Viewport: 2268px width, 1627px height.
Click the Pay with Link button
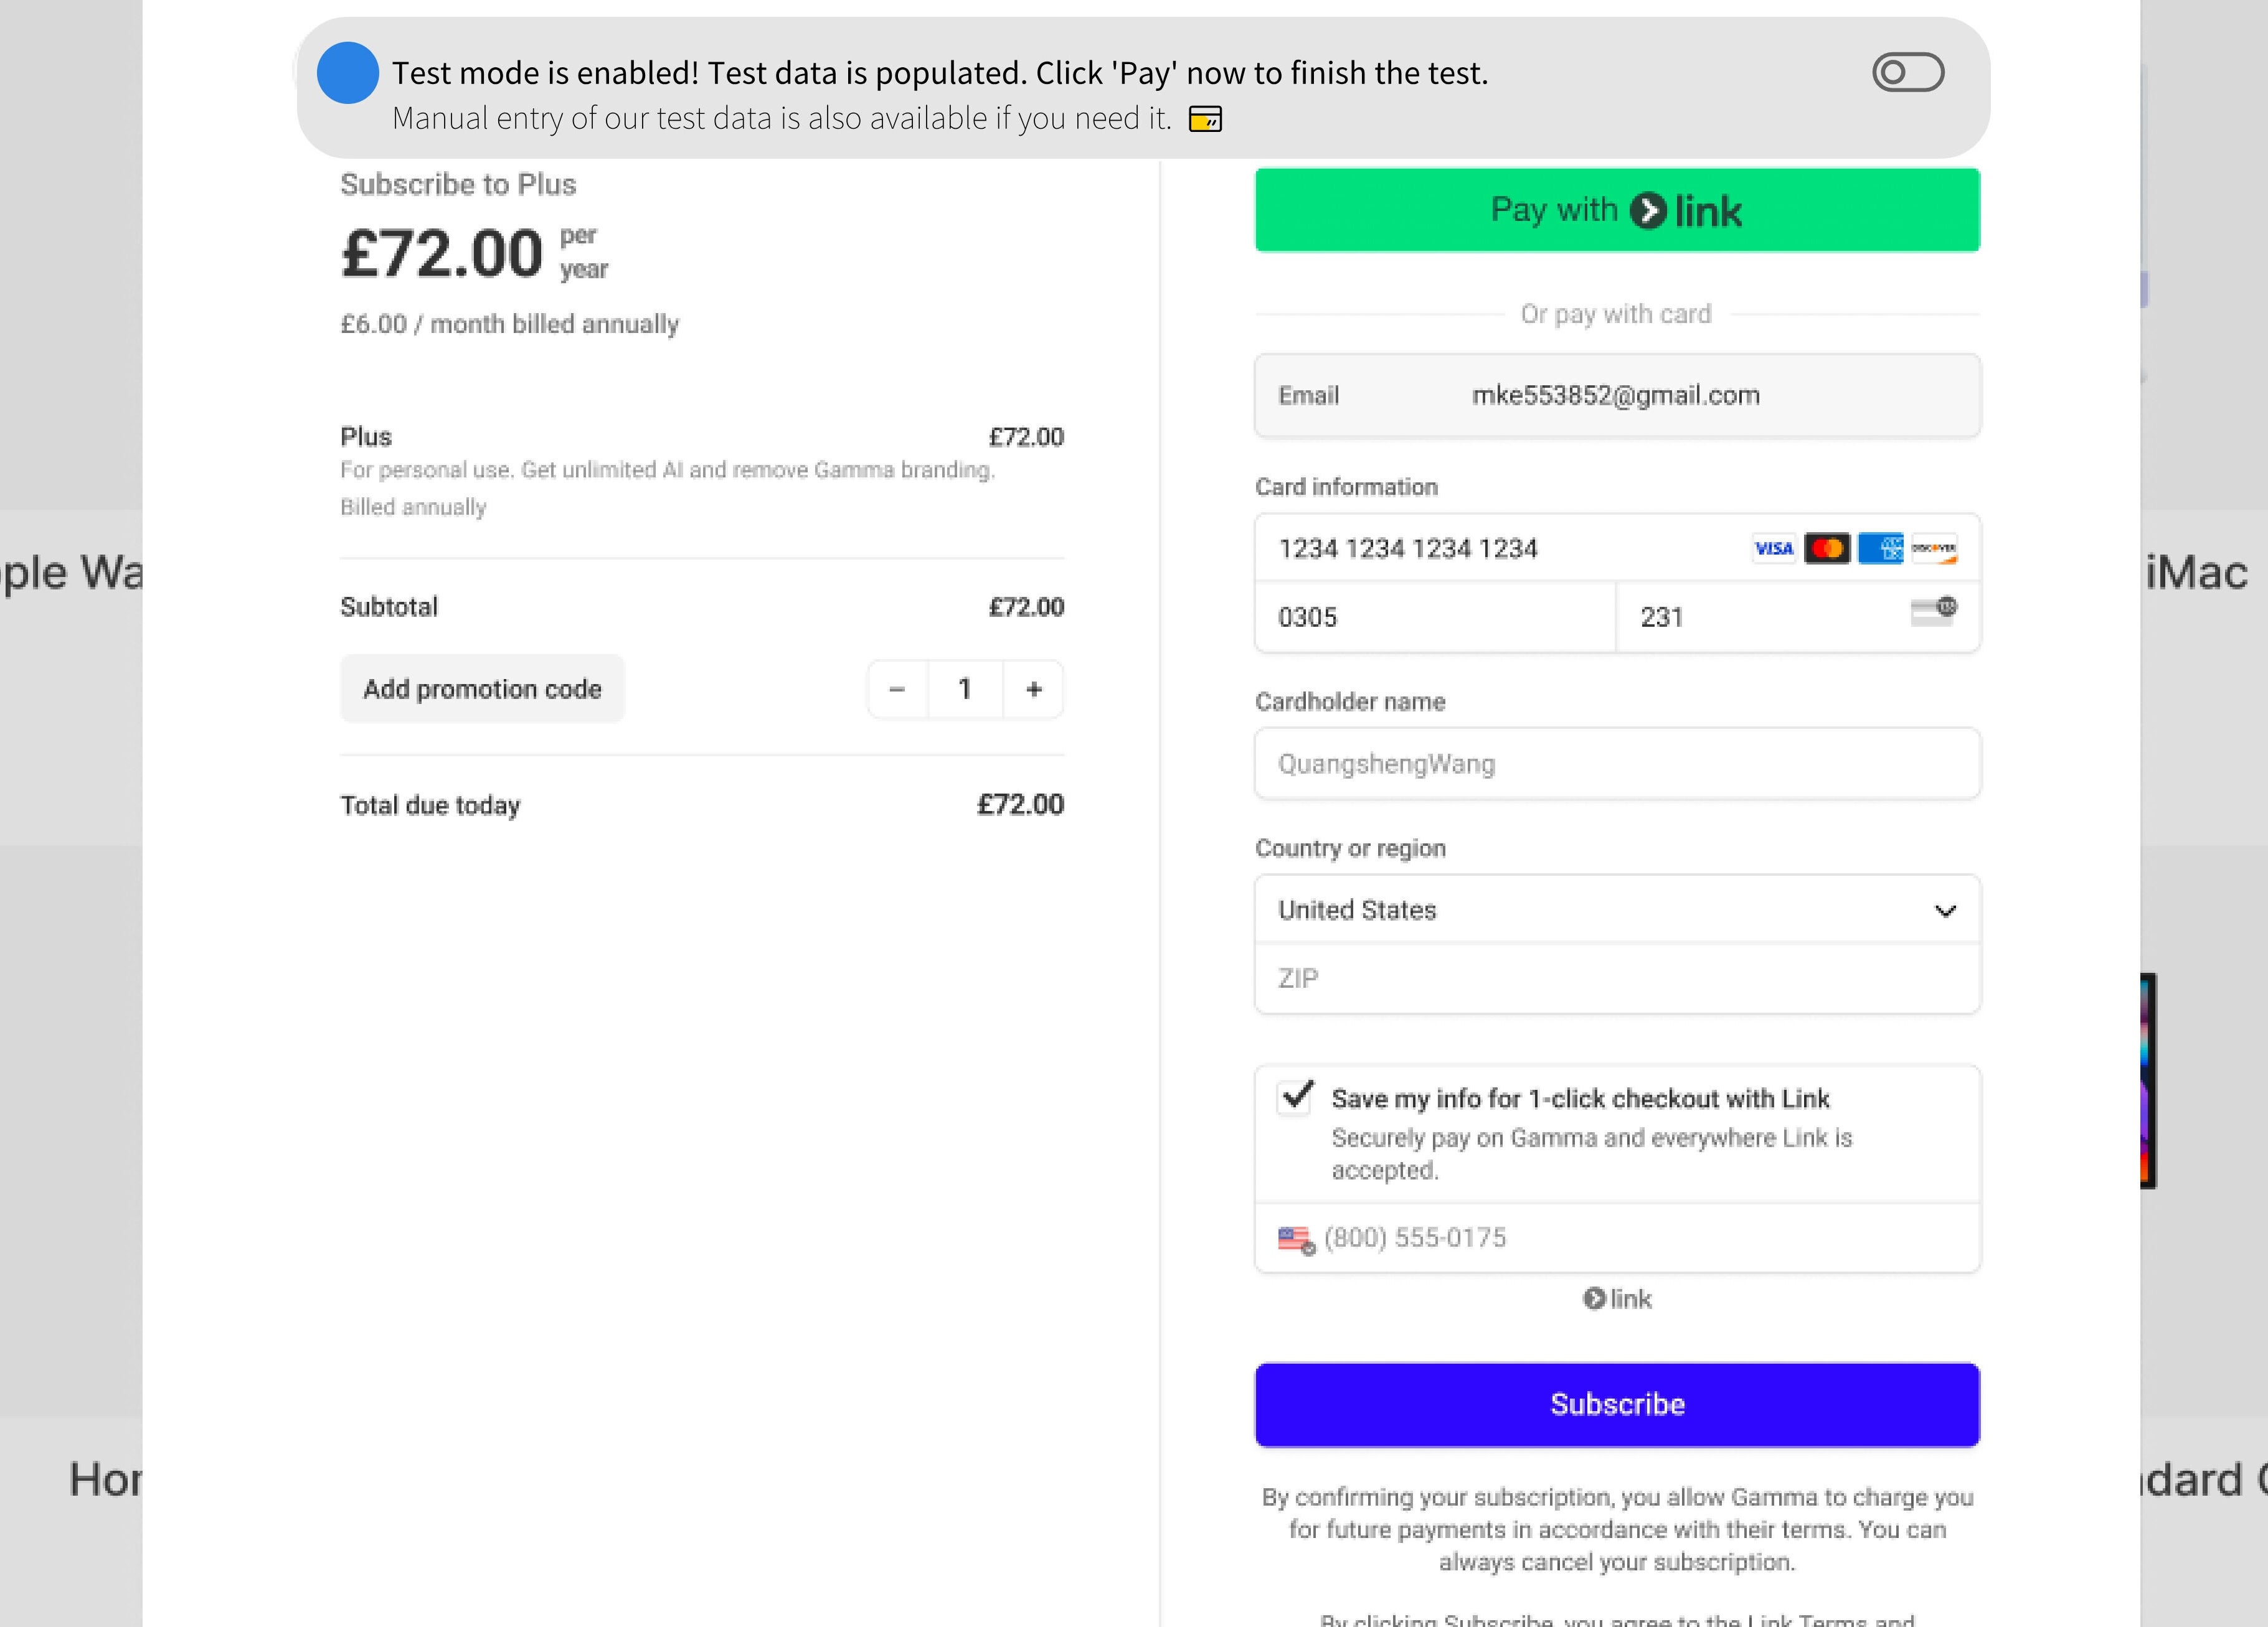(x=1616, y=210)
